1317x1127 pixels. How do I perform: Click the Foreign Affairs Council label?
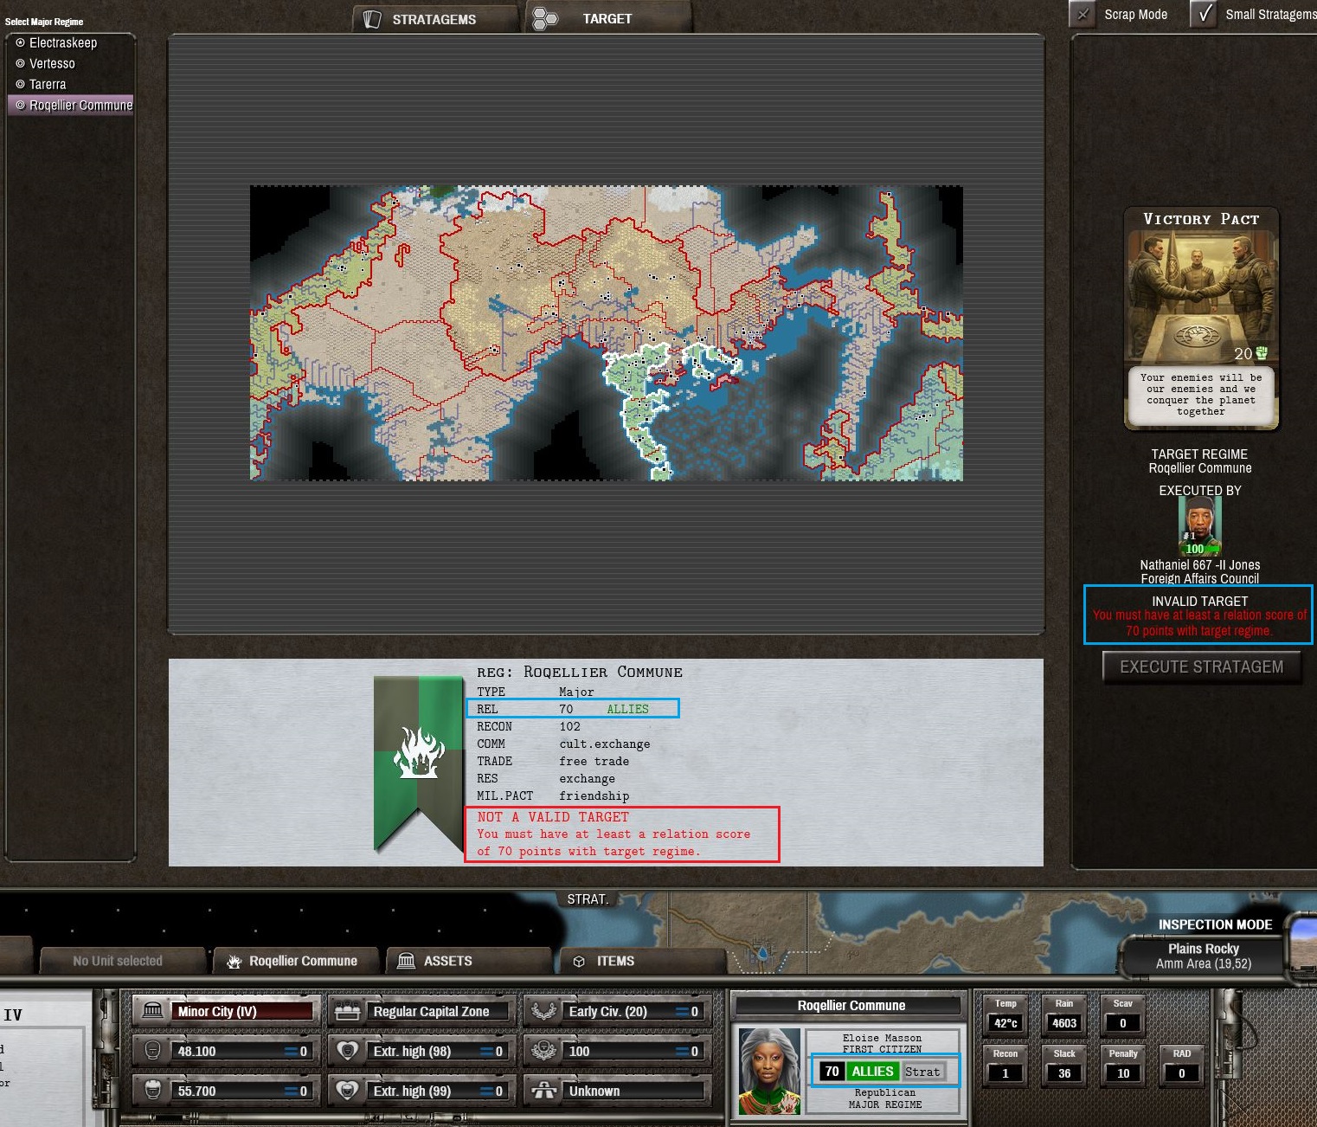point(1200,578)
